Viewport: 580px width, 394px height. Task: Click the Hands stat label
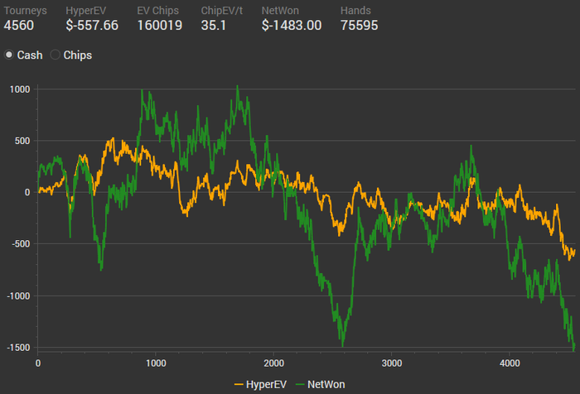click(355, 11)
